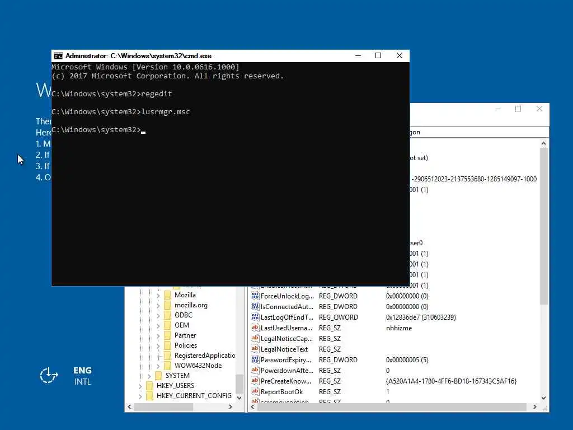Expand the HKEY_USERS hive
The height and width of the screenshot is (430, 573).
[140, 386]
